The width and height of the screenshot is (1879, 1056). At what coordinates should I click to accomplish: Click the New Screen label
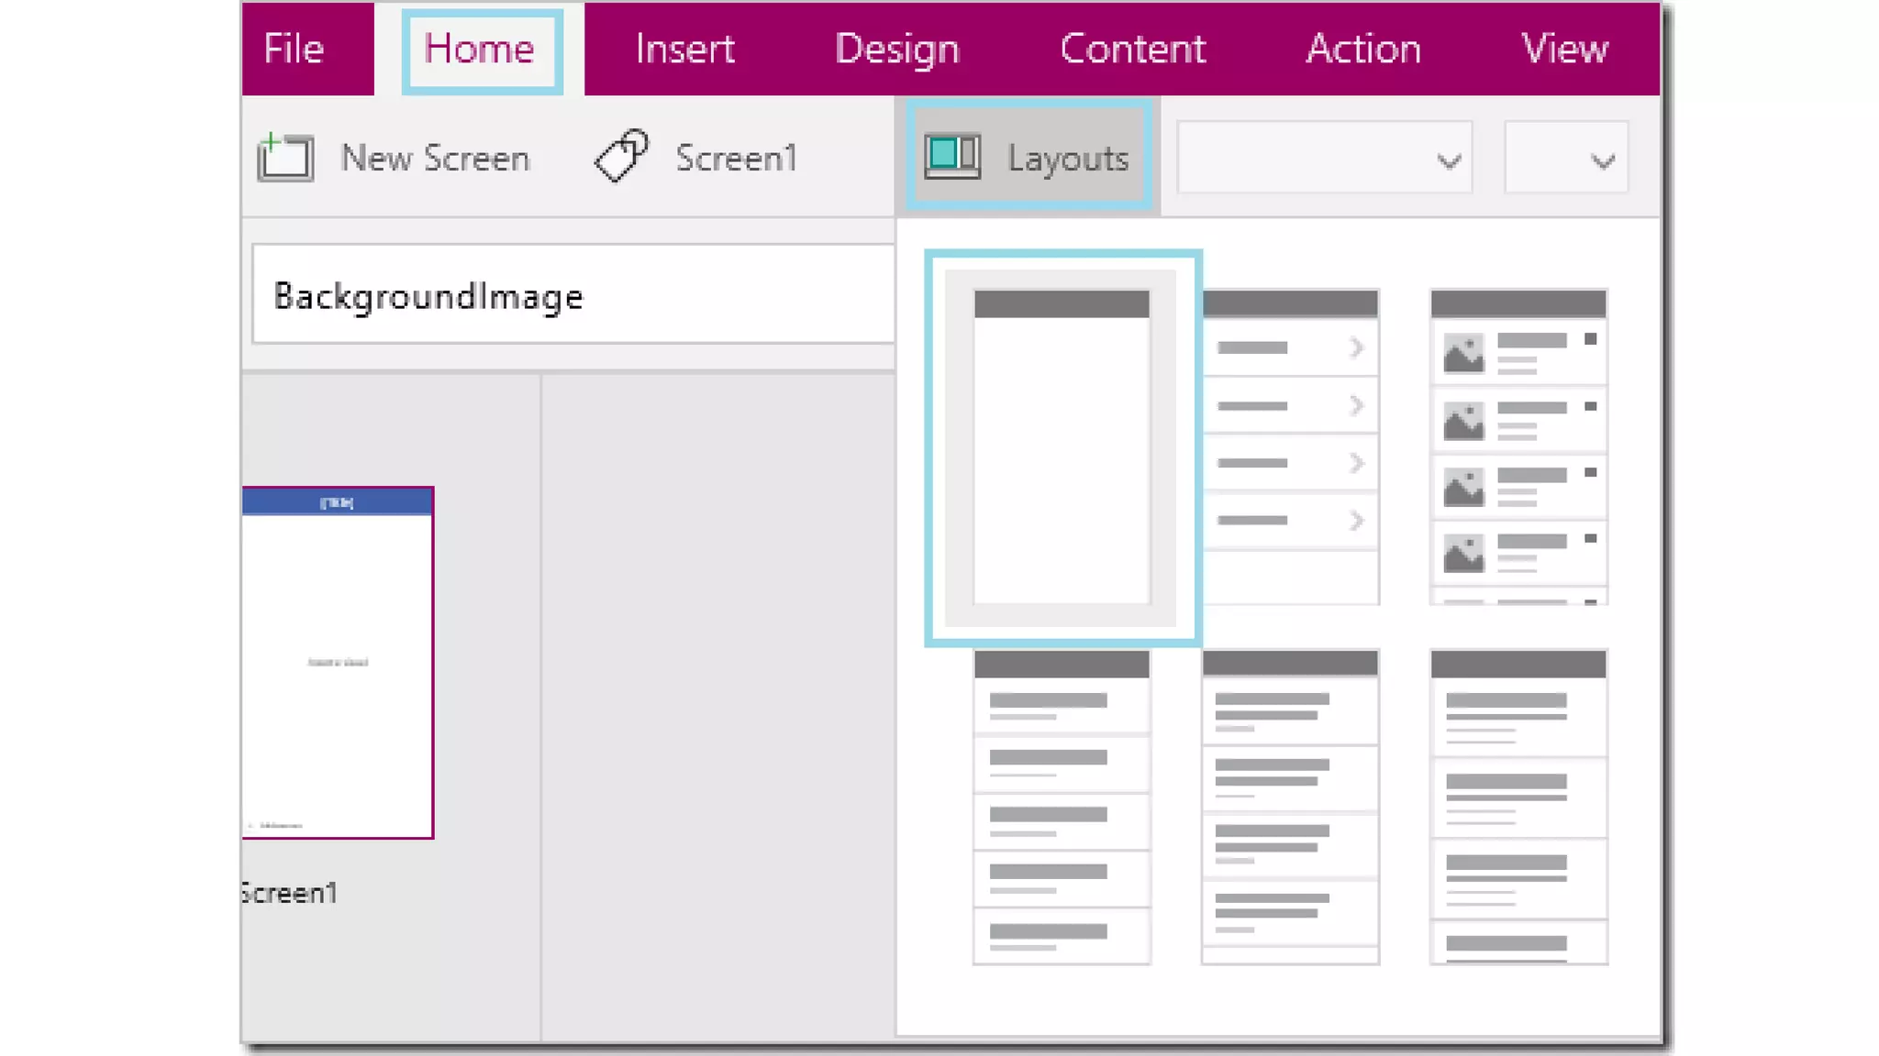tap(435, 159)
